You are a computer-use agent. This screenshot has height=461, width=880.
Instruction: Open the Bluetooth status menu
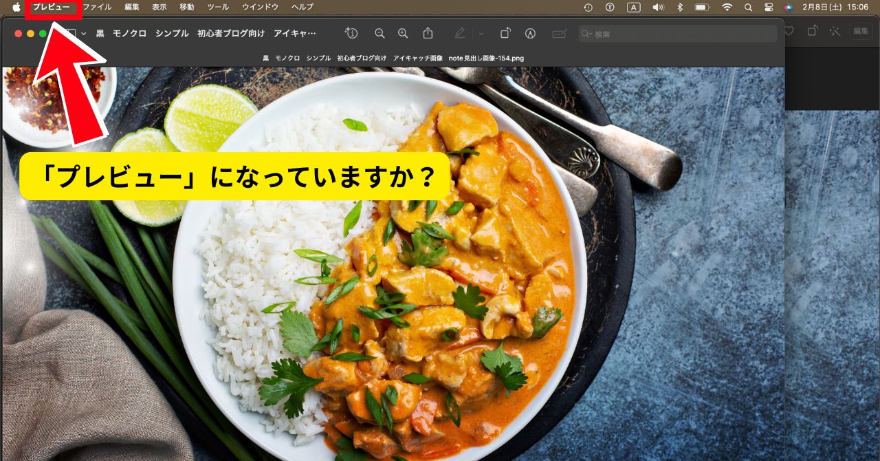(679, 7)
